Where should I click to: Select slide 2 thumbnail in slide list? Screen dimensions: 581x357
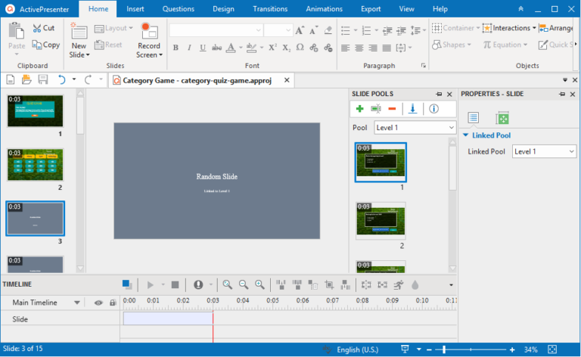(x=36, y=165)
